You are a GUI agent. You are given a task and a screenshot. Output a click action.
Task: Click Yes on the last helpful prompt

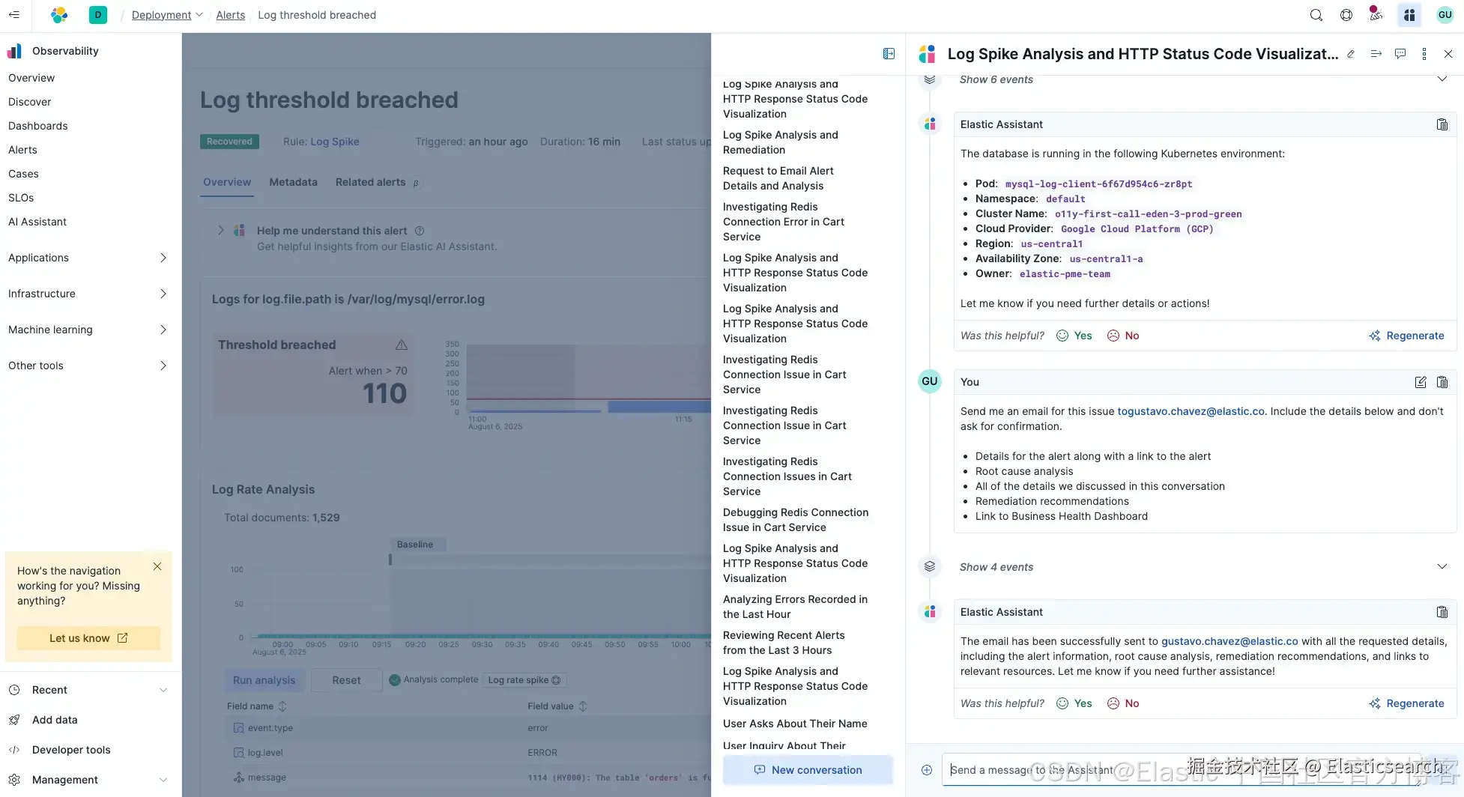click(x=1074, y=703)
